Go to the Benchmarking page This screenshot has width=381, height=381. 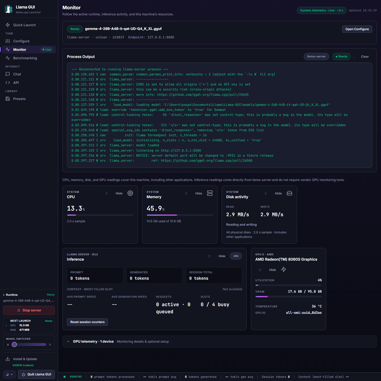(x=29, y=58)
